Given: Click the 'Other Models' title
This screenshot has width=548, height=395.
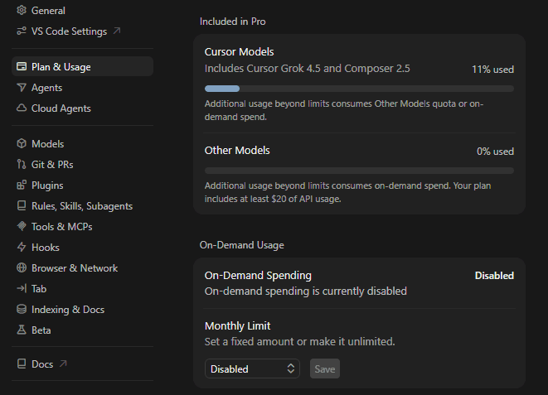Looking at the screenshot, I should click(x=237, y=150).
